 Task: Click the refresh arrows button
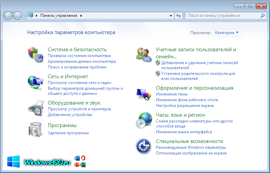tap(179, 16)
